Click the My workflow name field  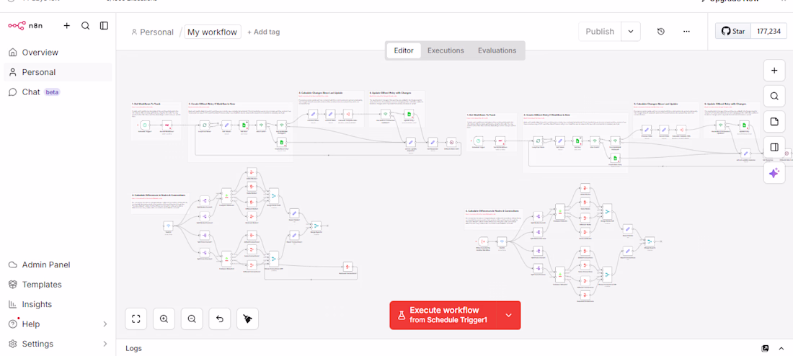[213, 32]
